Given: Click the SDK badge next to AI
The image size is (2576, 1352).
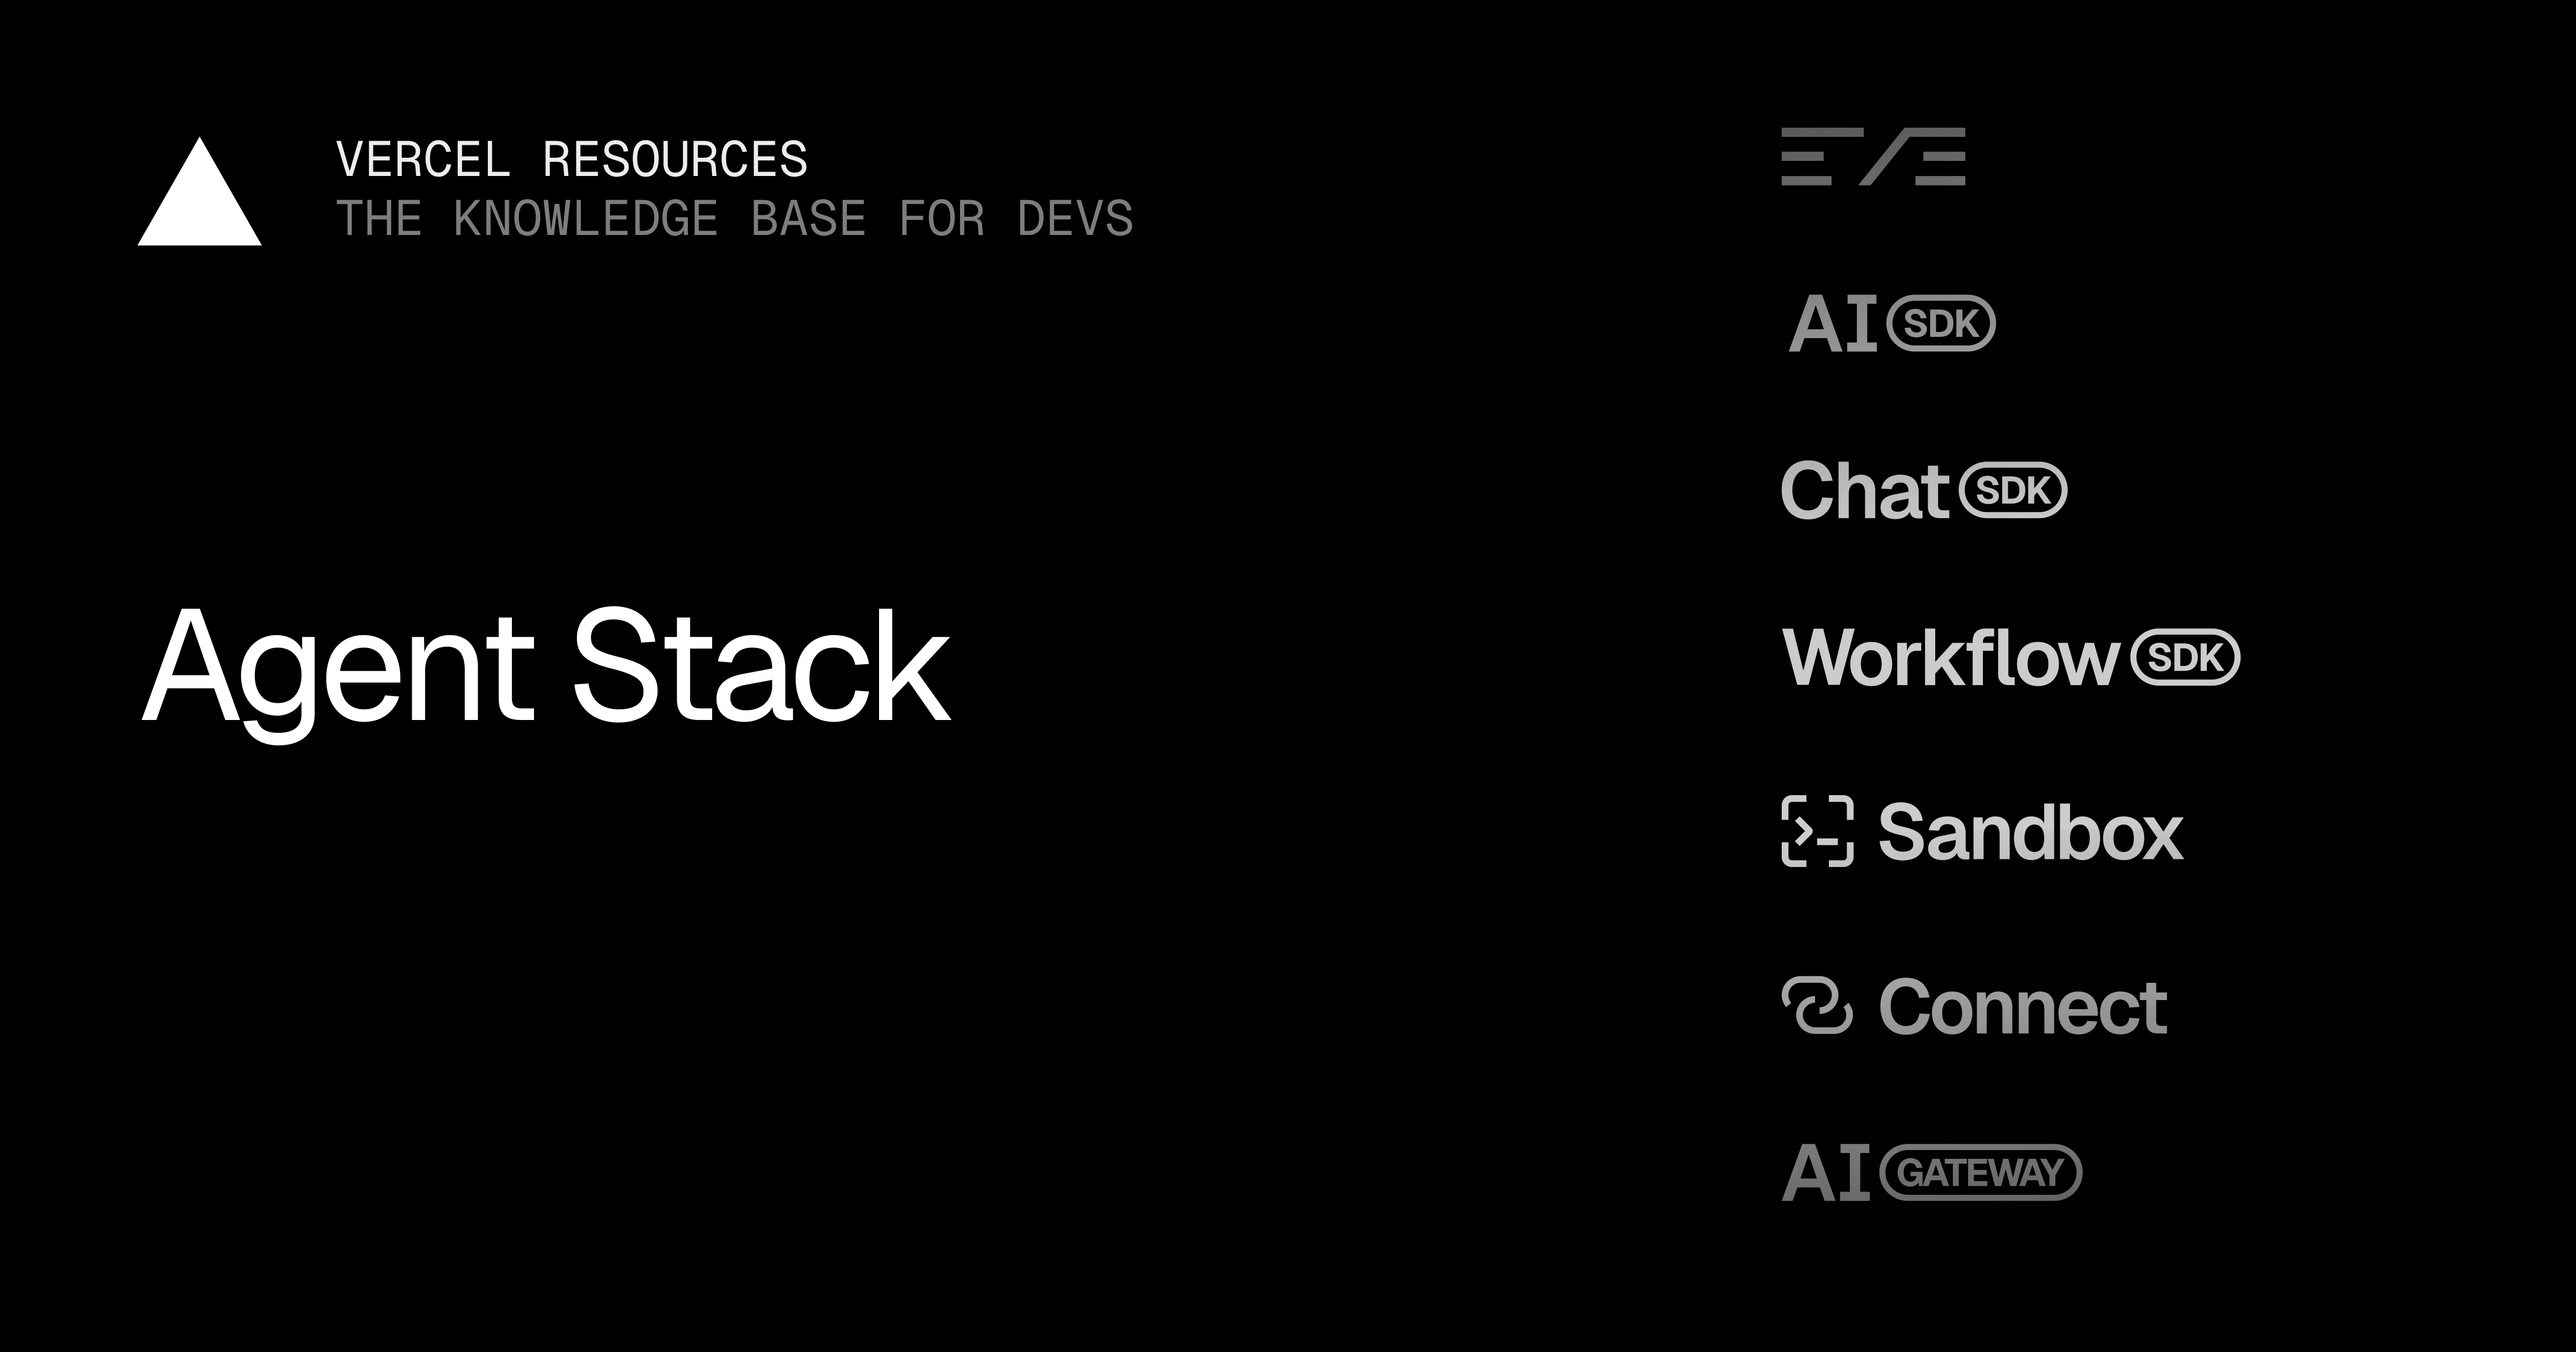Looking at the screenshot, I should 1941,323.
